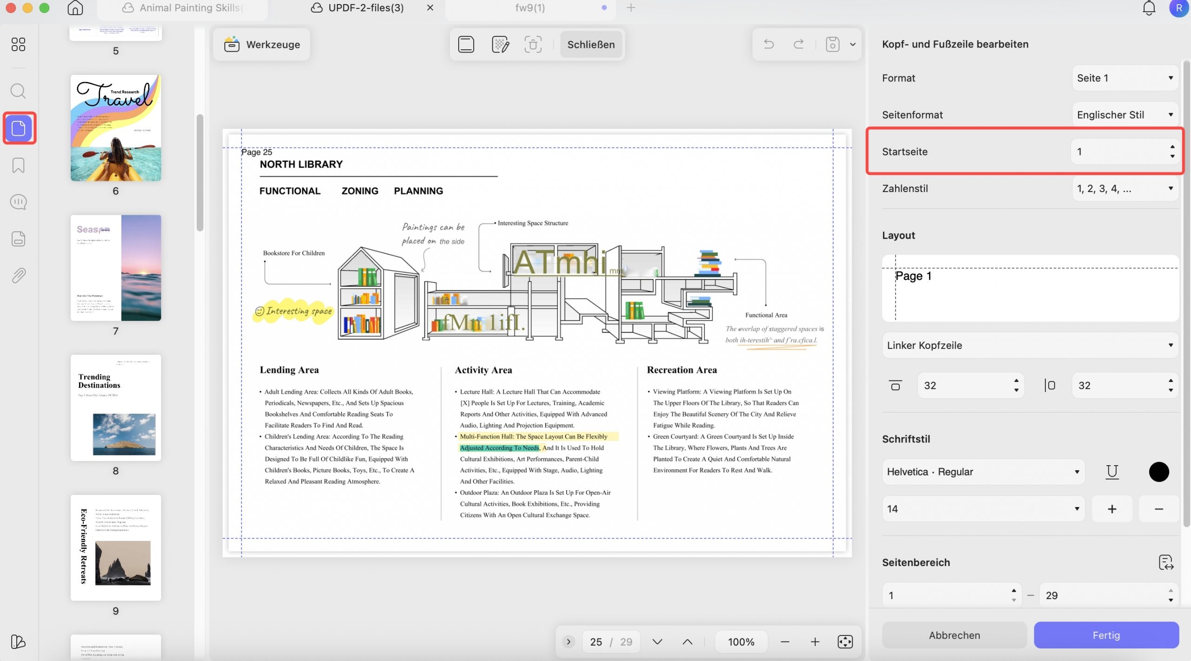This screenshot has height=661, width=1191.
Task: Go to previous page arrow
Action: (x=687, y=642)
